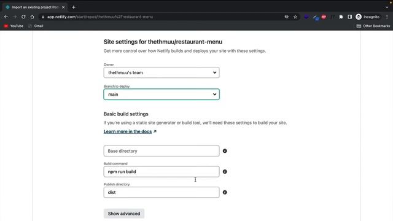Open a new browser tab
The image size is (393, 221).
tap(74, 7)
